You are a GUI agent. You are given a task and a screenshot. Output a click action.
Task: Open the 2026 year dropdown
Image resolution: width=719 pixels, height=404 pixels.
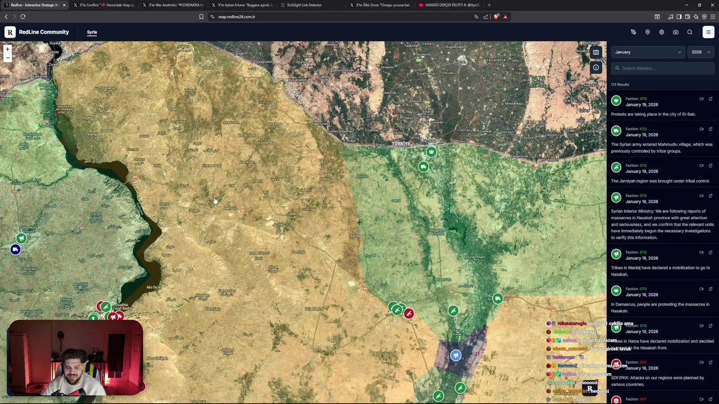click(700, 52)
